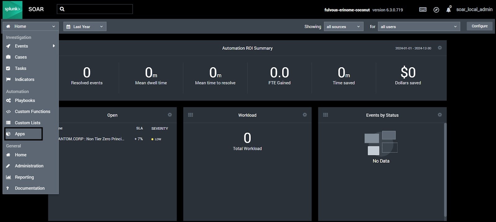This screenshot has width=496, height=222.
Task: Click the Mean time to resolve value
Action: (x=215, y=73)
